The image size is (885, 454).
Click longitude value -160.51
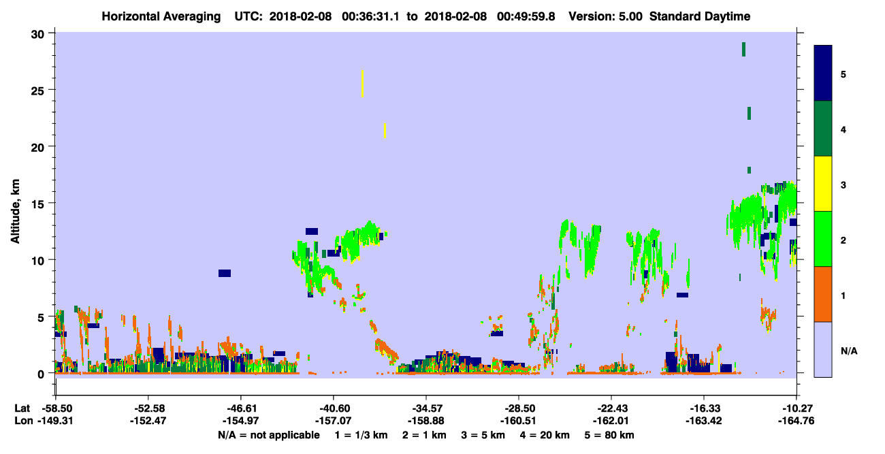pos(519,420)
